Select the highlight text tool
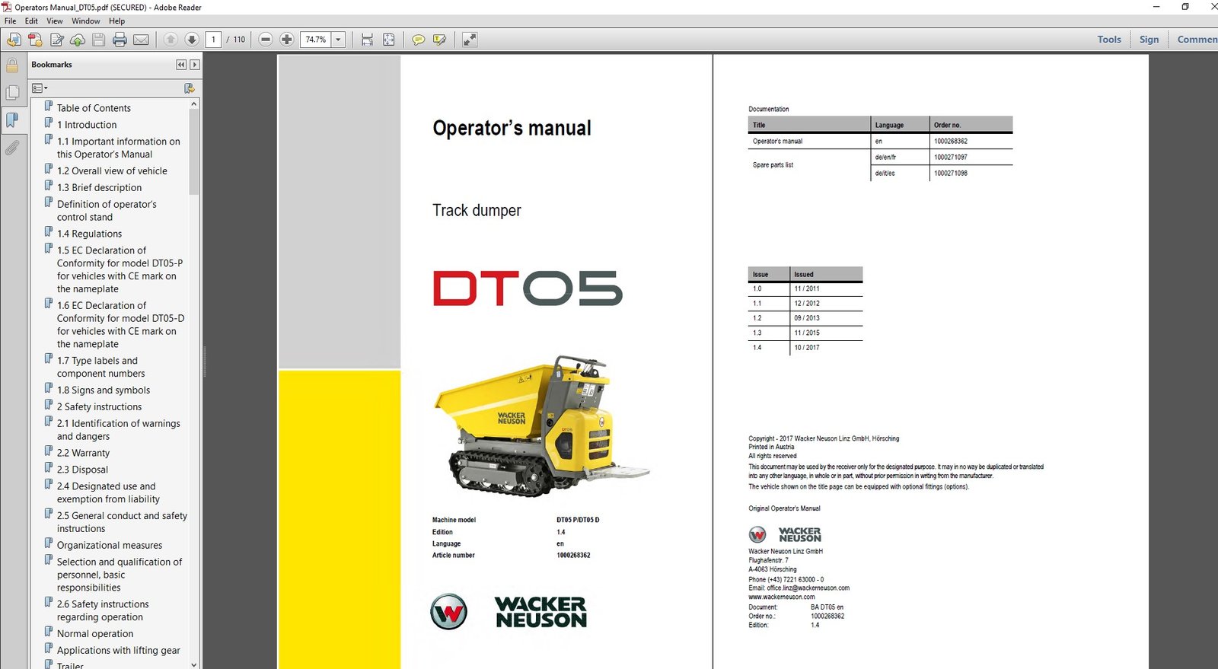Image resolution: width=1218 pixels, height=669 pixels. pos(439,40)
